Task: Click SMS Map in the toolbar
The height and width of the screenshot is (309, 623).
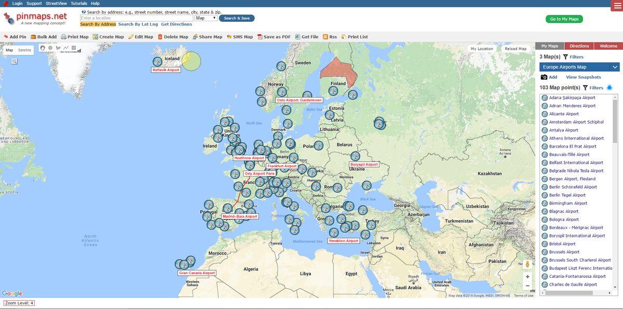Action: click(240, 37)
